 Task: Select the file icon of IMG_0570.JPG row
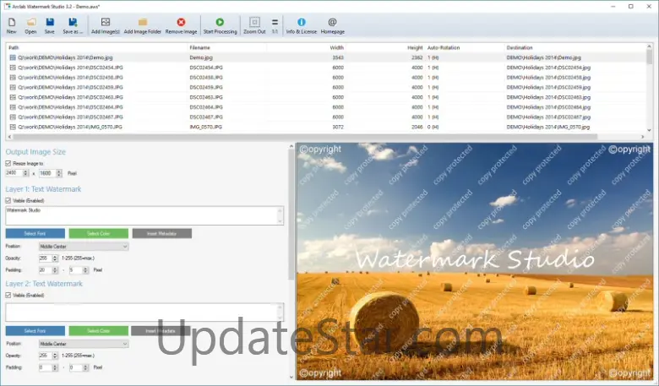point(13,127)
